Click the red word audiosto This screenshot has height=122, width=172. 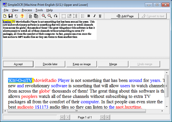(25, 107)
